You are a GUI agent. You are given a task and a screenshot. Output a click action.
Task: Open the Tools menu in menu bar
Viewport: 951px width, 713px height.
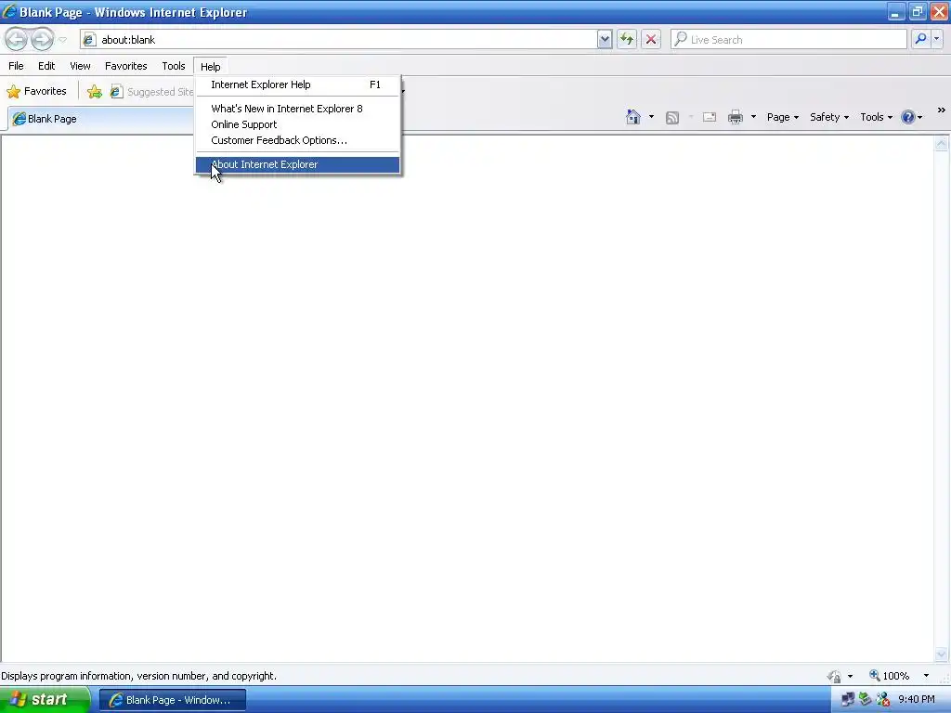point(174,66)
